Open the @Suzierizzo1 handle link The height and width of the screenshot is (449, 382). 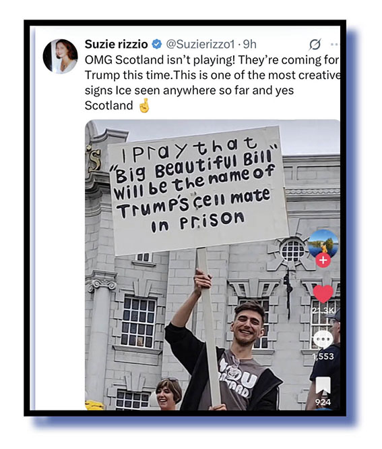(x=200, y=44)
